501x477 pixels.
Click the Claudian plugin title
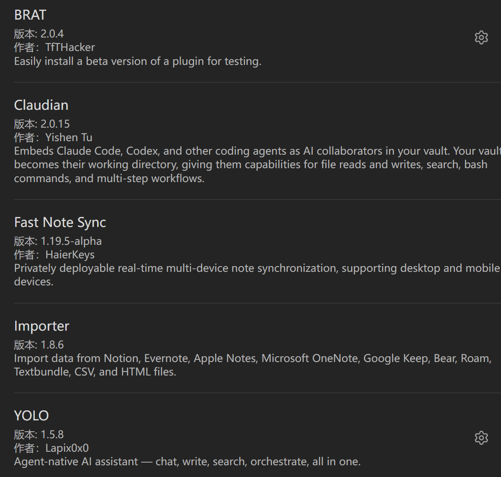(x=41, y=105)
